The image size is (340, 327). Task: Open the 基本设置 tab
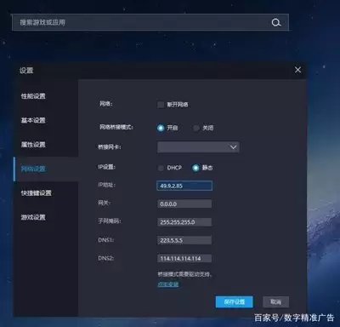(x=33, y=120)
